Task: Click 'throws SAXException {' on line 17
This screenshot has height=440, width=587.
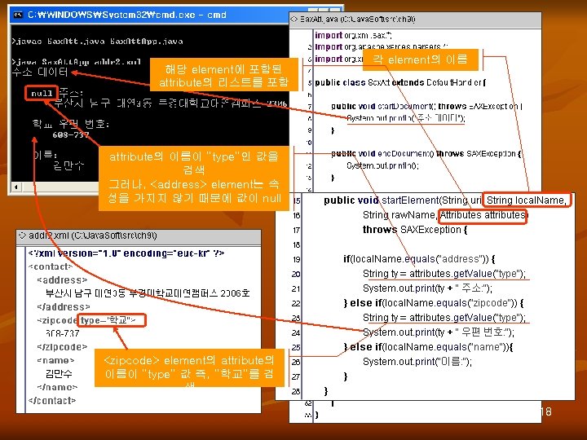Action: (x=415, y=229)
